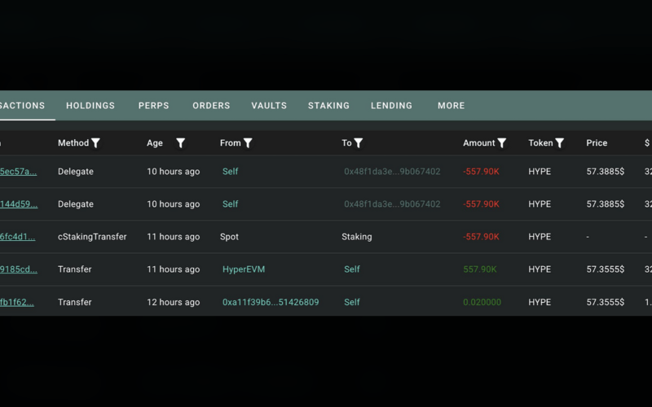This screenshot has width=652, height=407.
Task: Select 12 hours ago age cell
Action: (174, 302)
